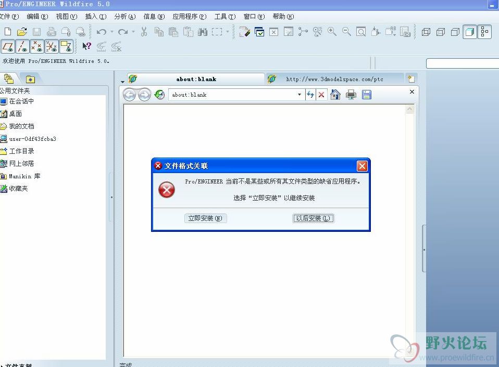Click the undo arrow icon
The height and width of the screenshot is (367, 499).
pyautogui.click(x=102, y=32)
